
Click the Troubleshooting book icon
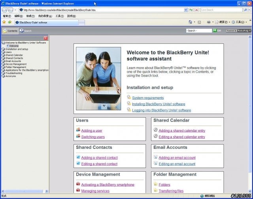click(x=3, y=73)
